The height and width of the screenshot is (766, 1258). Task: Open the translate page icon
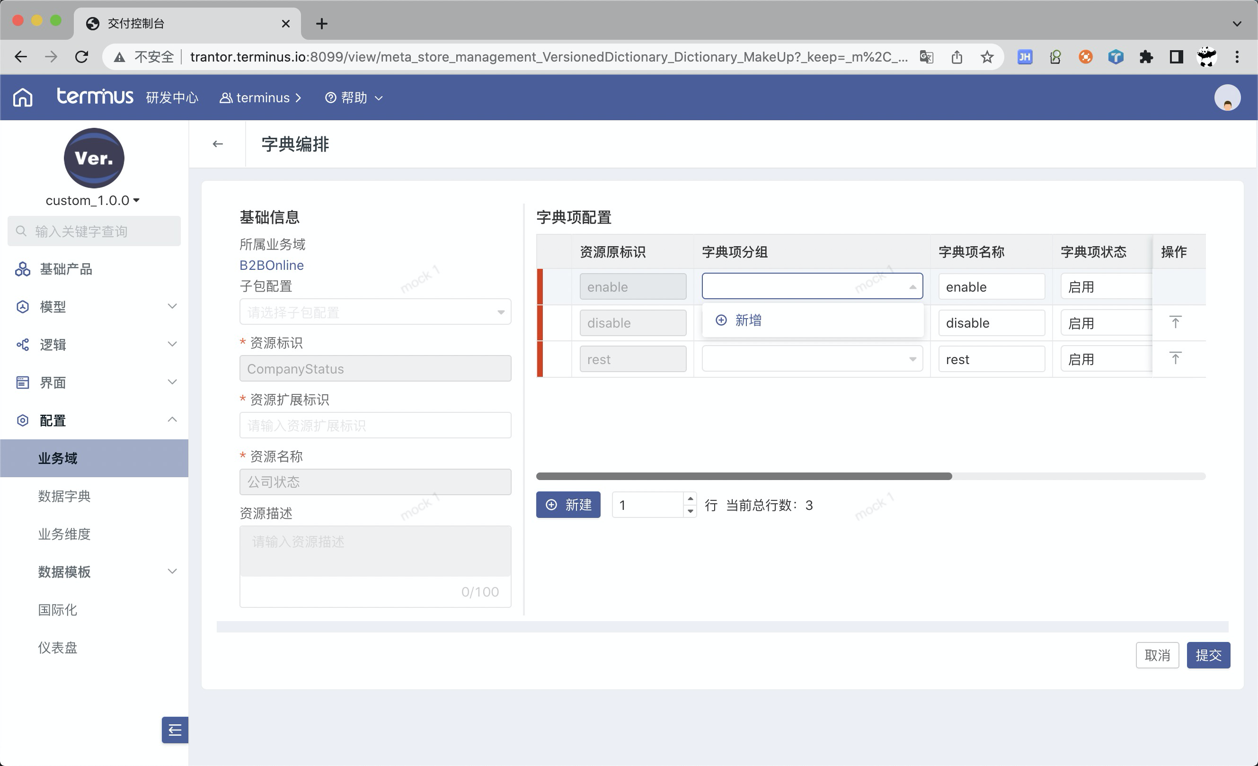927,57
